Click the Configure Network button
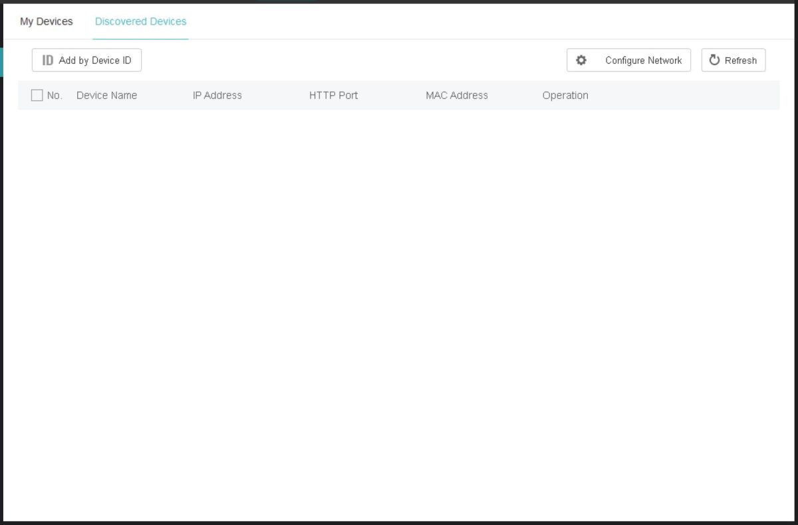Image resolution: width=798 pixels, height=525 pixels. [x=628, y=60]
